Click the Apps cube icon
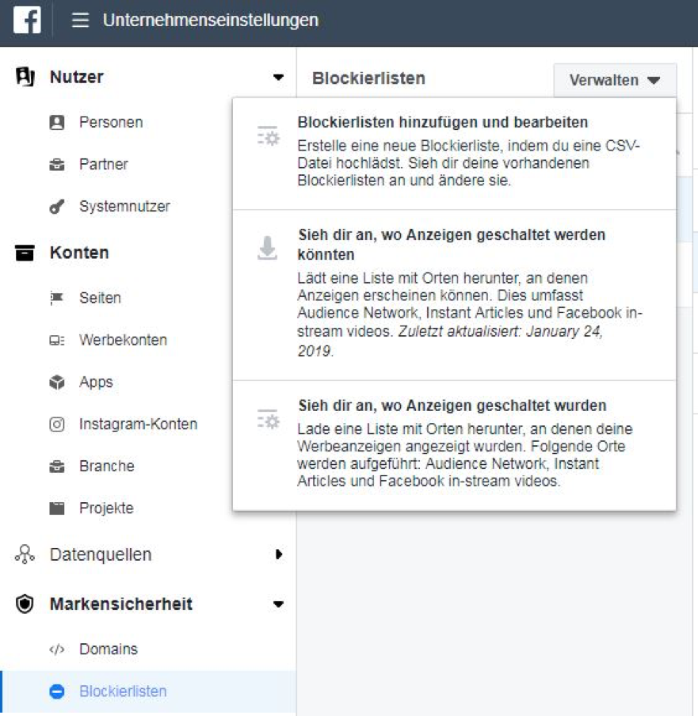The height and width of the screenshot is (716, 698). 56,383
